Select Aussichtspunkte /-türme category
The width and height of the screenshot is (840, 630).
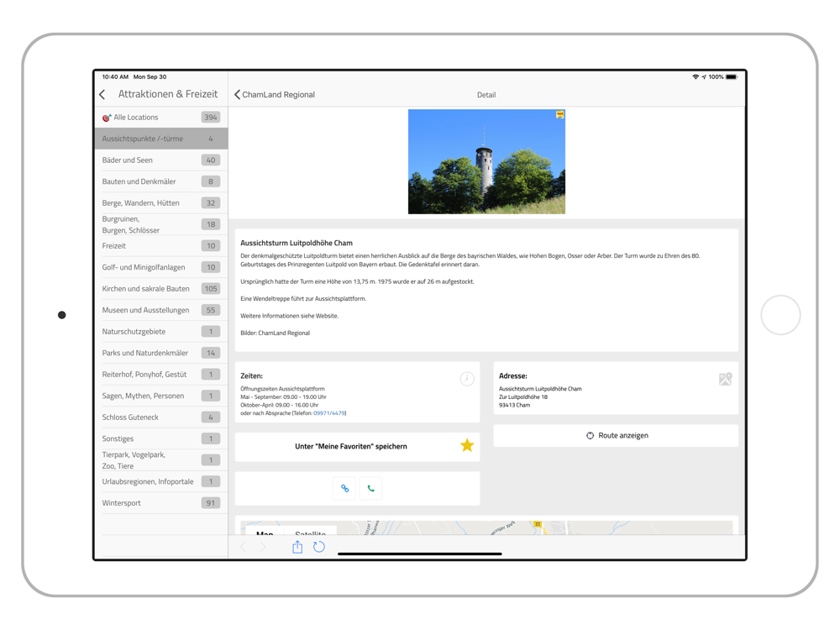[160, 139]
